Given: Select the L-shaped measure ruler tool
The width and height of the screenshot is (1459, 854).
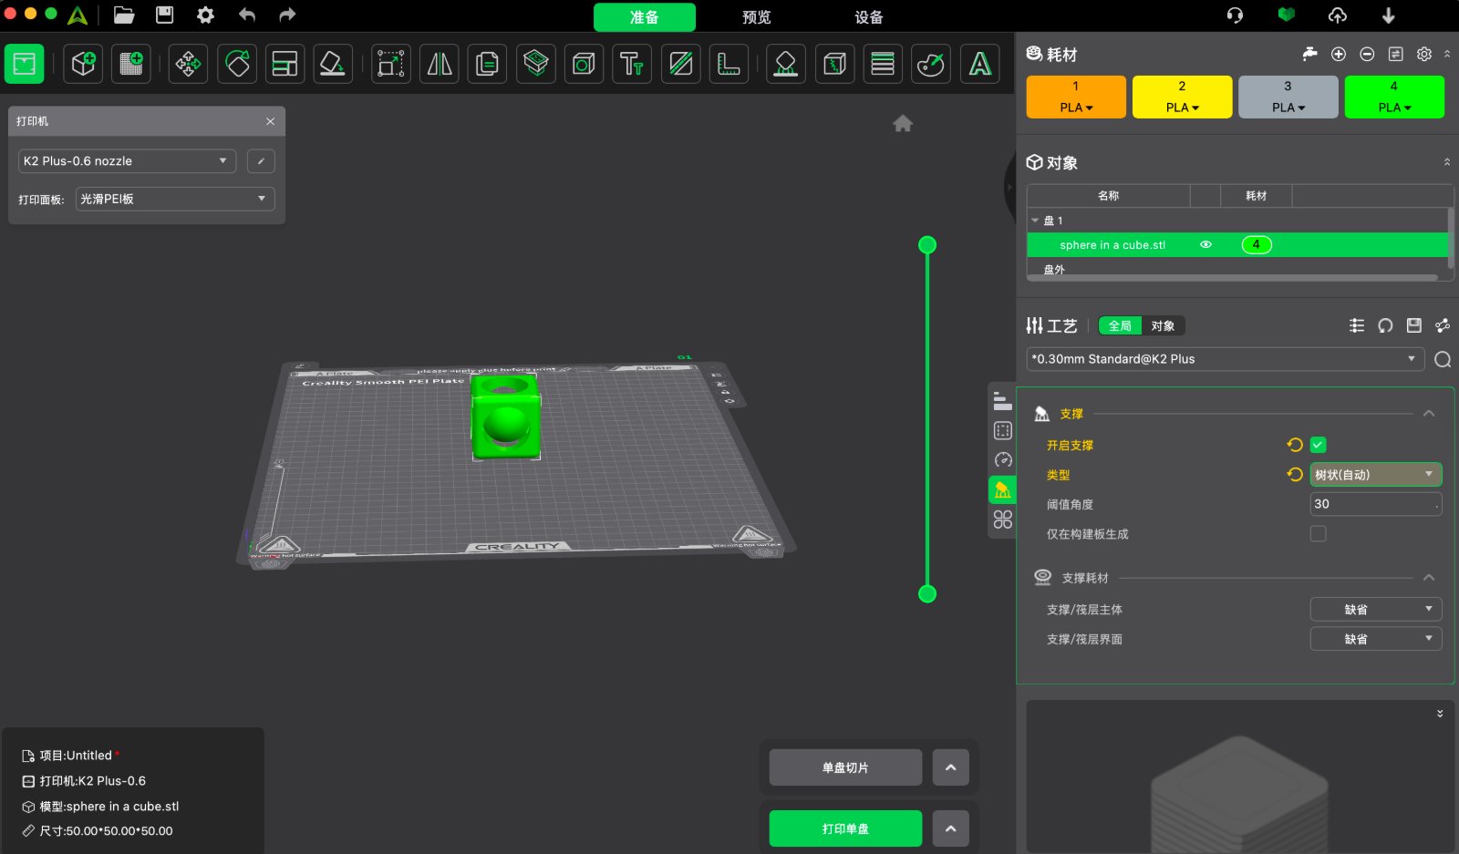Looking at the screenshot, I should 729,64.
